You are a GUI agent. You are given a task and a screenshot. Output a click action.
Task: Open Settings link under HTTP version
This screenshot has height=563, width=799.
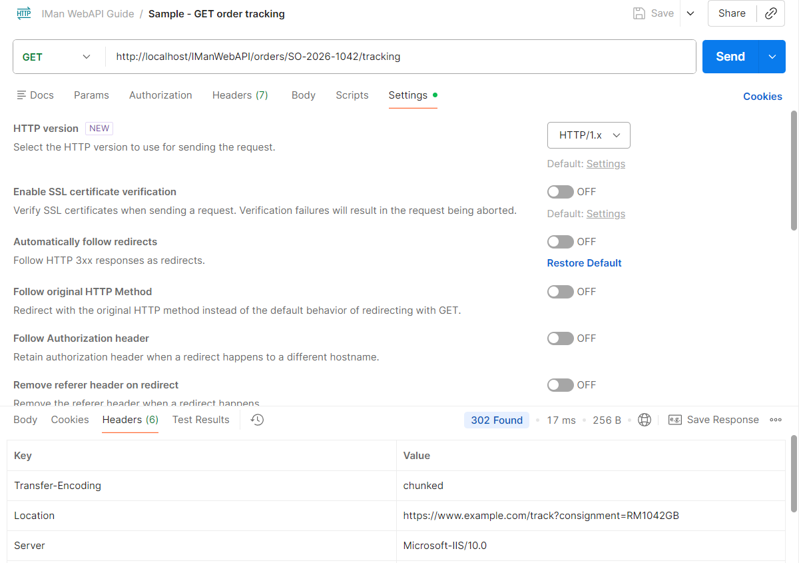[x=606, y=164]
